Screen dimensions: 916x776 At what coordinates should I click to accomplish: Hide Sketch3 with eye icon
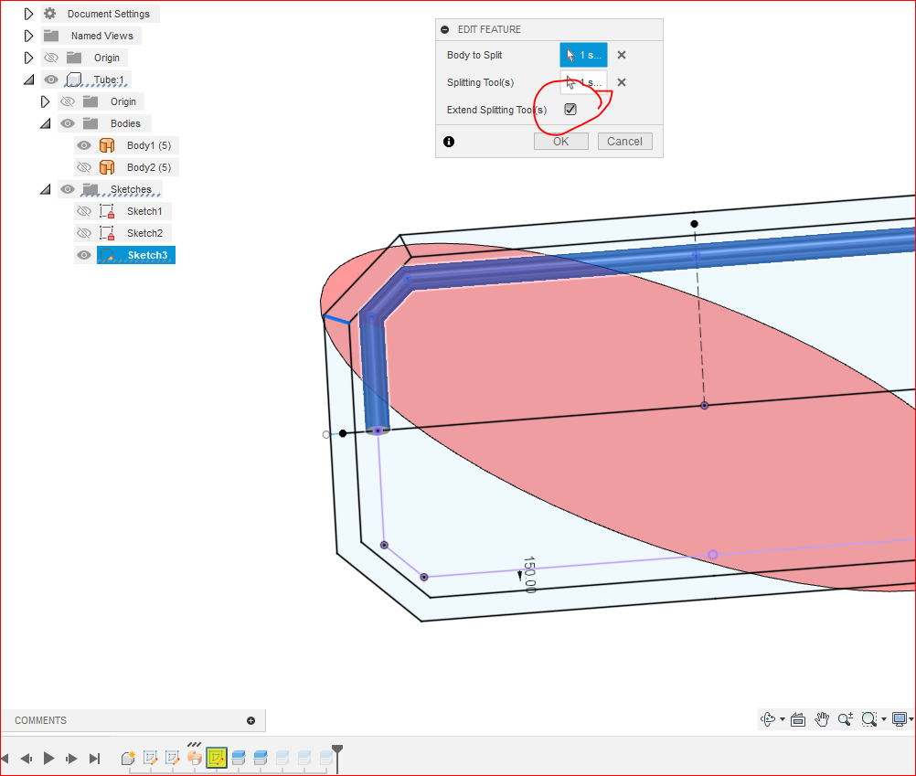point(84,255)
